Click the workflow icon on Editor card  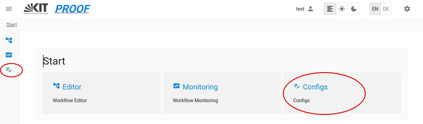(56, 86)
